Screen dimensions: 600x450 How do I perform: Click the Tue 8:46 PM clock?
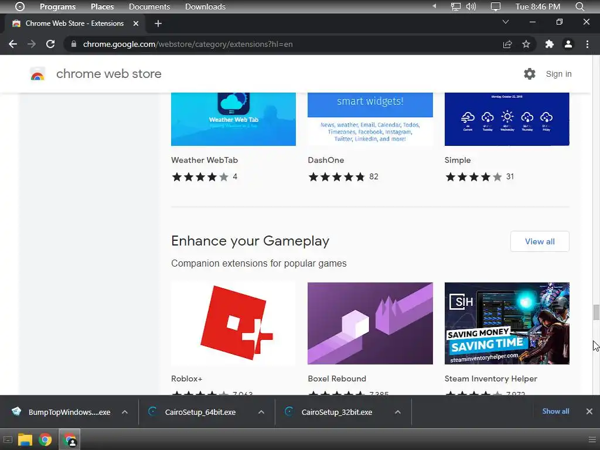click(x=538, y=6)
